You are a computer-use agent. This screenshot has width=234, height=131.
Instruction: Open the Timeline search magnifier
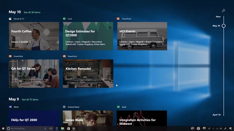[x=223, y=11]
